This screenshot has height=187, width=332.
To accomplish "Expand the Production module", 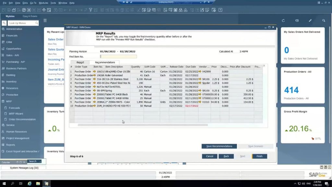I will (x=12, y=94).
